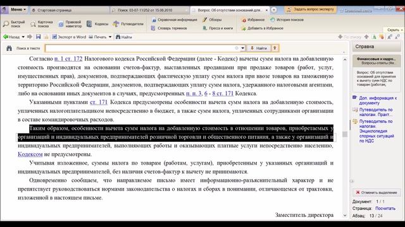Image resolution: width=405 pixels, height=227 pixels.
Task: Open the Справка panel header
Action: pos(377,47)
